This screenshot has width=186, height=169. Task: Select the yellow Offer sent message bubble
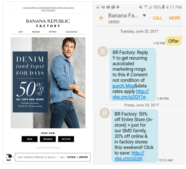174,41
